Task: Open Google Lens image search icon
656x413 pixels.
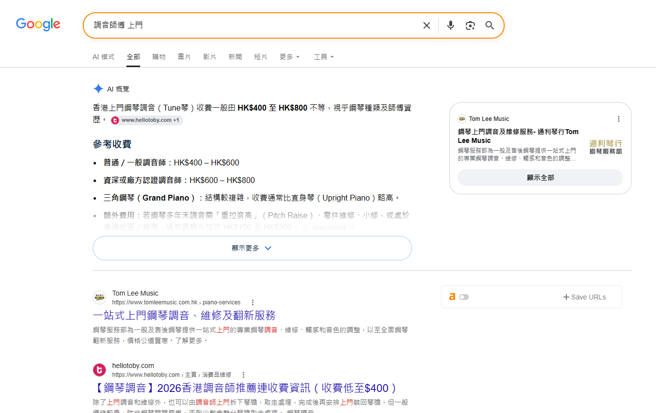Action: point(470,25)
